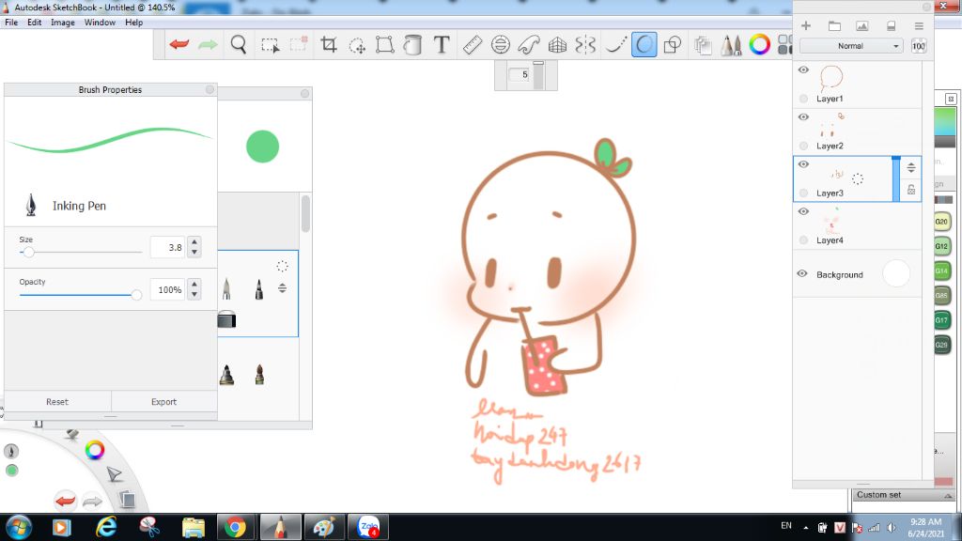
Task: Open the Normal blend mode dropdown
Action: [x=851, y=46]
